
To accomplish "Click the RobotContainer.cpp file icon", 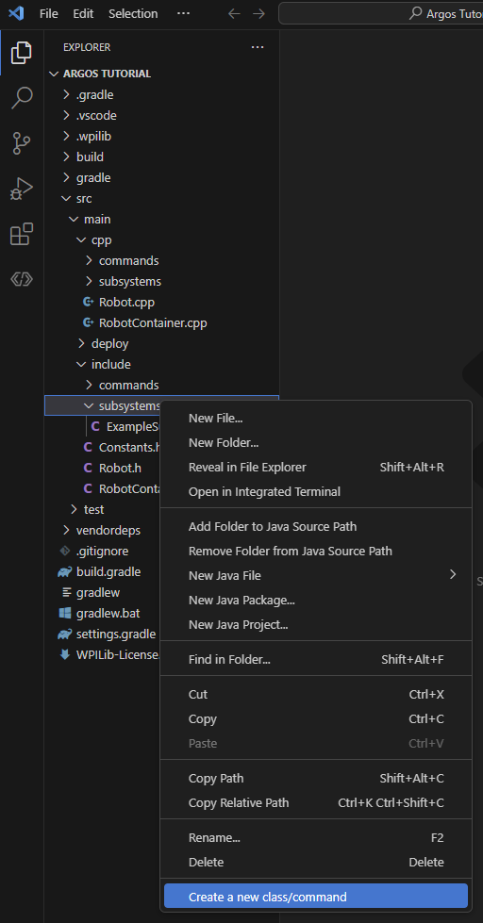I will [89, 323].
